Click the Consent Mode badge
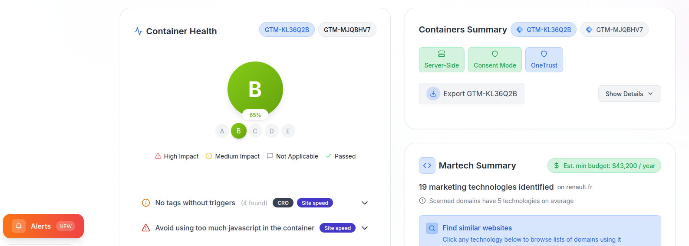Viewport: 689px width, 246px height. pyautogui.click(x=495, y=60)
